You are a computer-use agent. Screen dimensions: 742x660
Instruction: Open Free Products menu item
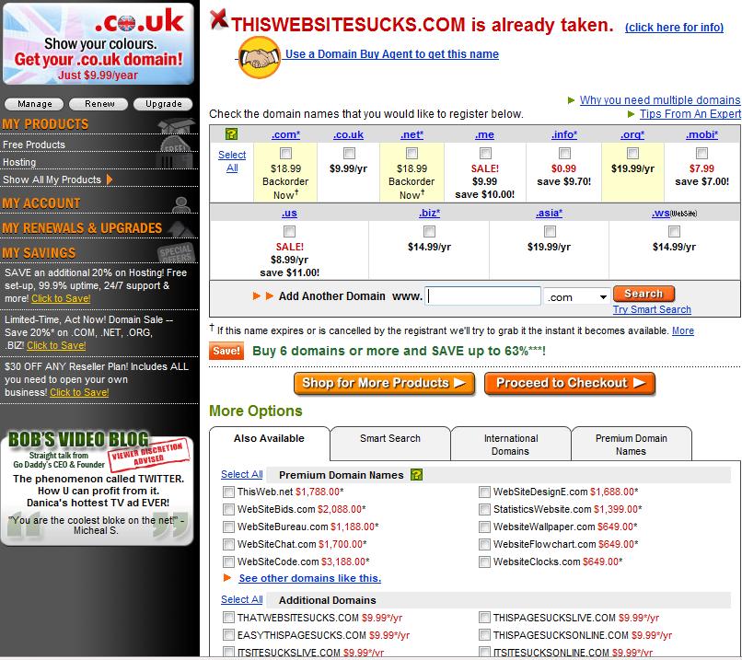click(x=34, y=145)
